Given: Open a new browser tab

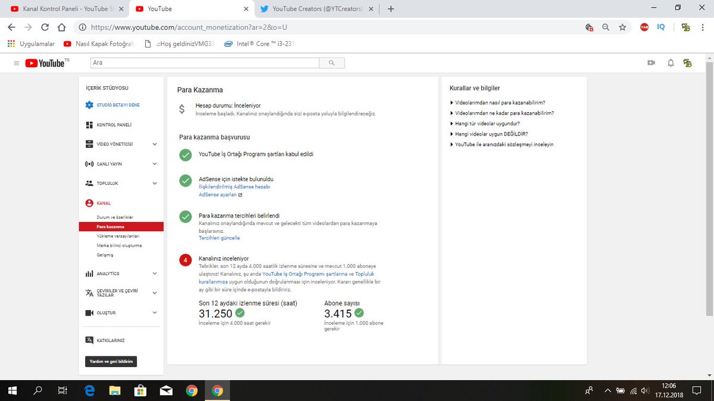Looking at the screenshot, I should tap(391, 9).
